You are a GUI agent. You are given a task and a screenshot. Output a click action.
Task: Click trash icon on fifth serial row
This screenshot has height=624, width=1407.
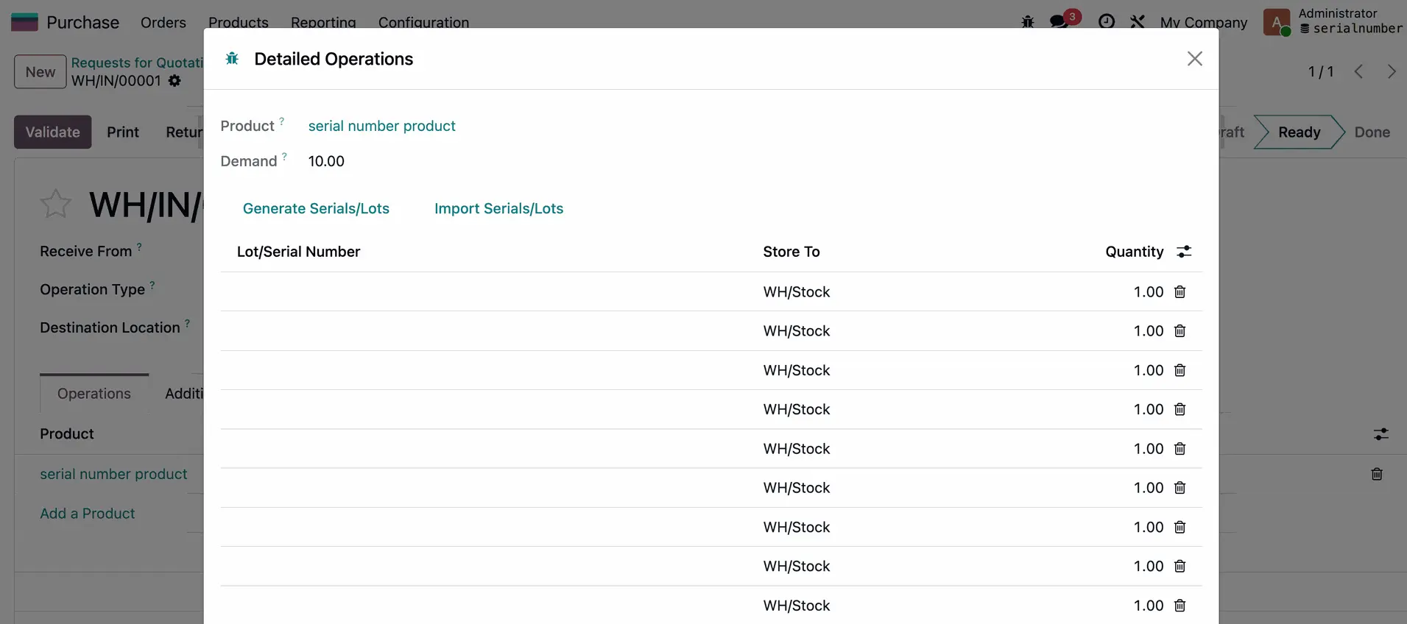(x=1179, y=449)
